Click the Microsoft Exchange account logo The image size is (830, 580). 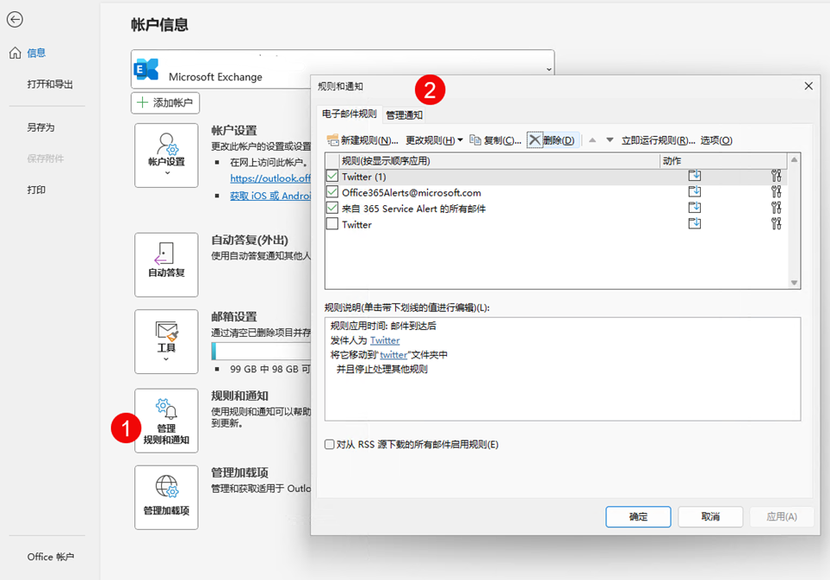tap(146, 70)
